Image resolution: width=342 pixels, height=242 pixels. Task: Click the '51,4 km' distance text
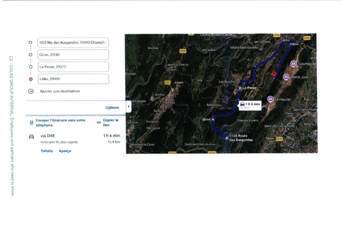click(x=114, y=142)
